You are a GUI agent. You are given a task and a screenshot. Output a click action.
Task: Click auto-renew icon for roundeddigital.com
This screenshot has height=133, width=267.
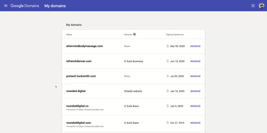click(168, 123)
